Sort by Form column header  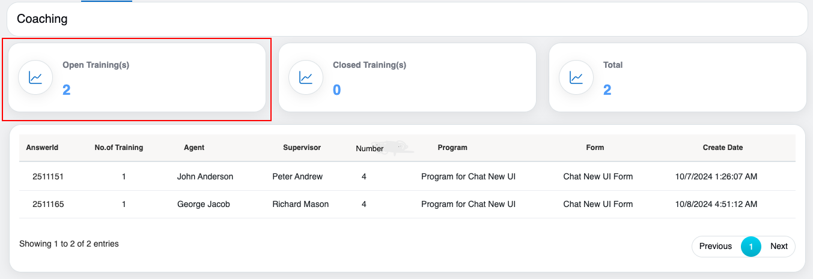pos(595,148)
